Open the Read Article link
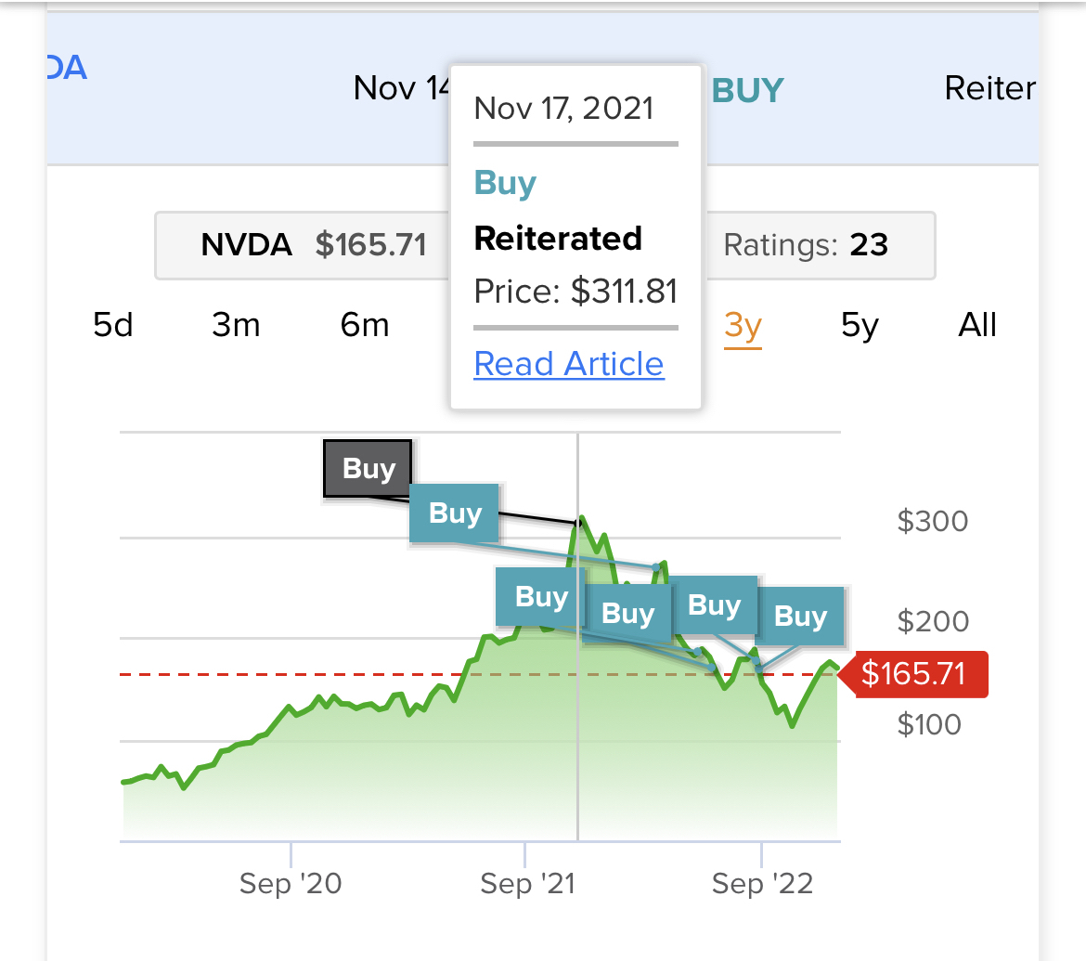This screenshot has height=961, width=1086. (x=569, y=363)
